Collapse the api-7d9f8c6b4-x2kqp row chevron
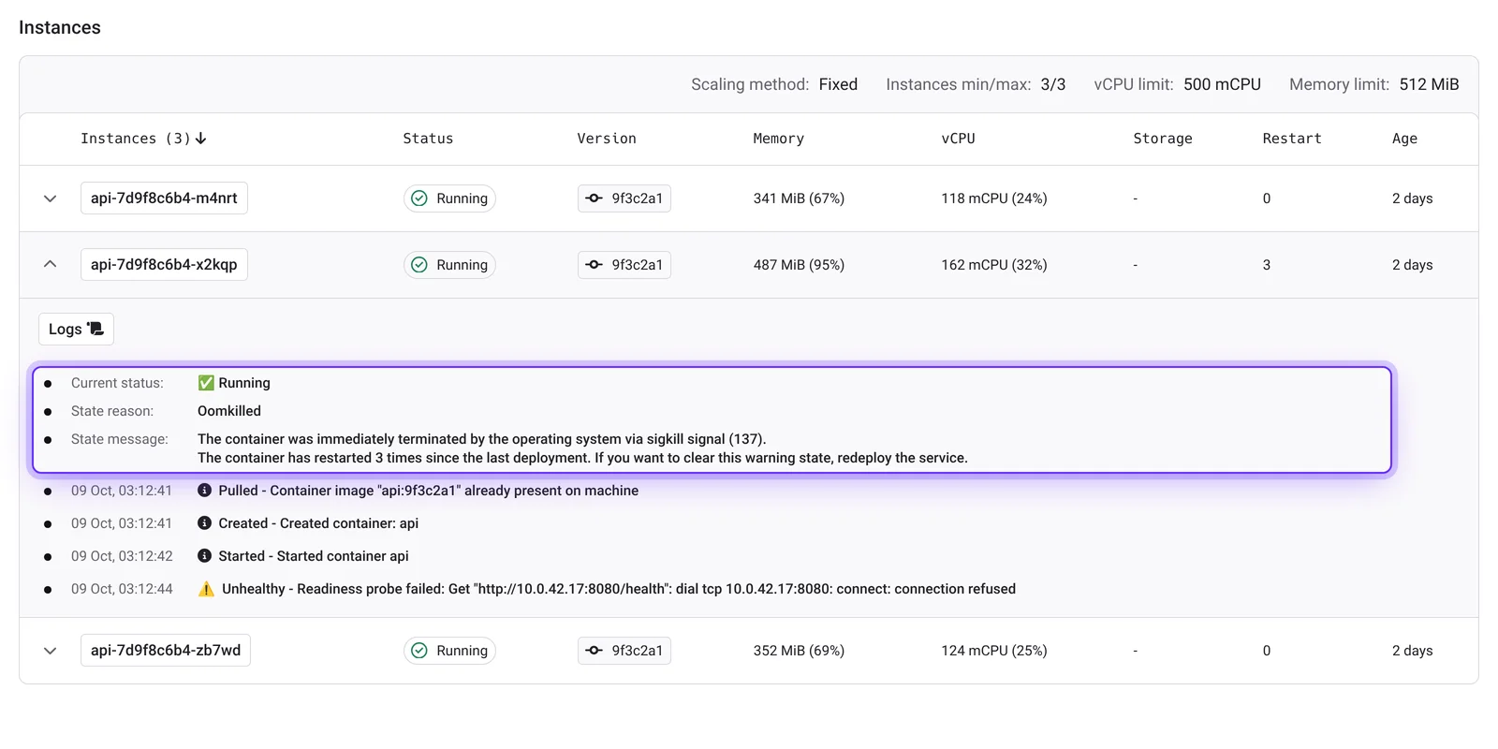1498x749 pixels. [51, 265]
